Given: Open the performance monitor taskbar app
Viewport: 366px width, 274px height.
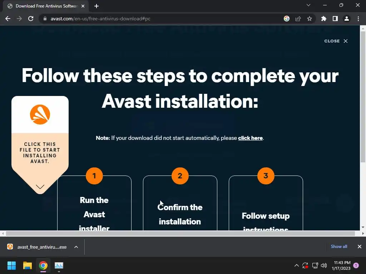Looking at the screenshot, I should (59, 265).
